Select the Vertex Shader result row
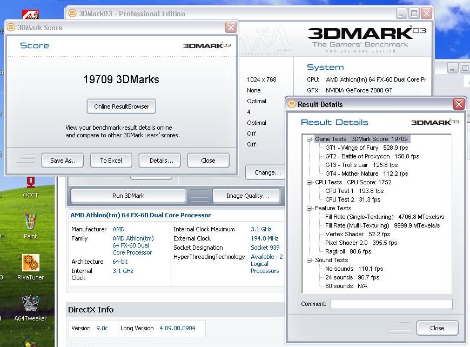This screenshot has width=470, height=347. tap(358, 234)
